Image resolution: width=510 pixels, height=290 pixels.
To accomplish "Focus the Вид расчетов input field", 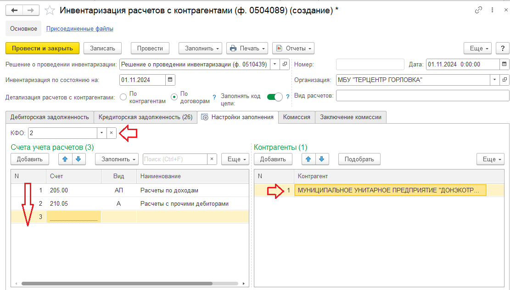I will tap(422, 96).
